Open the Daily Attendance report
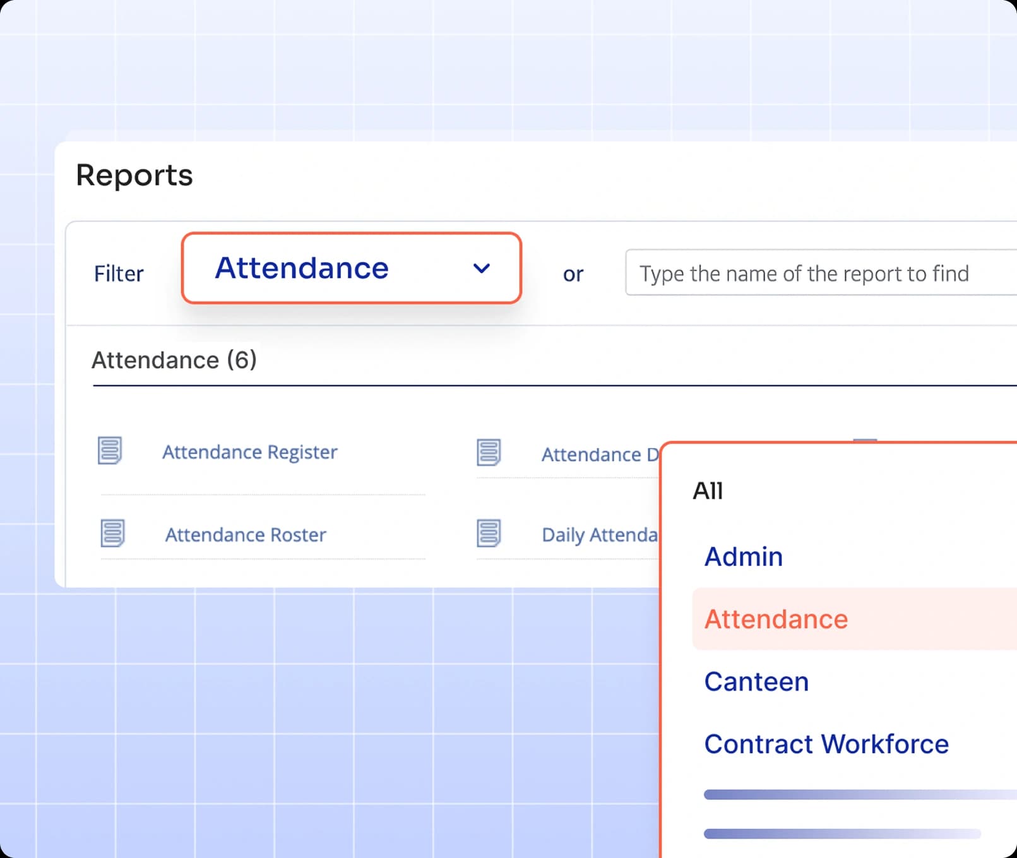The width and height of the screenshot is (1017, 858). click(x=598, y=535)
